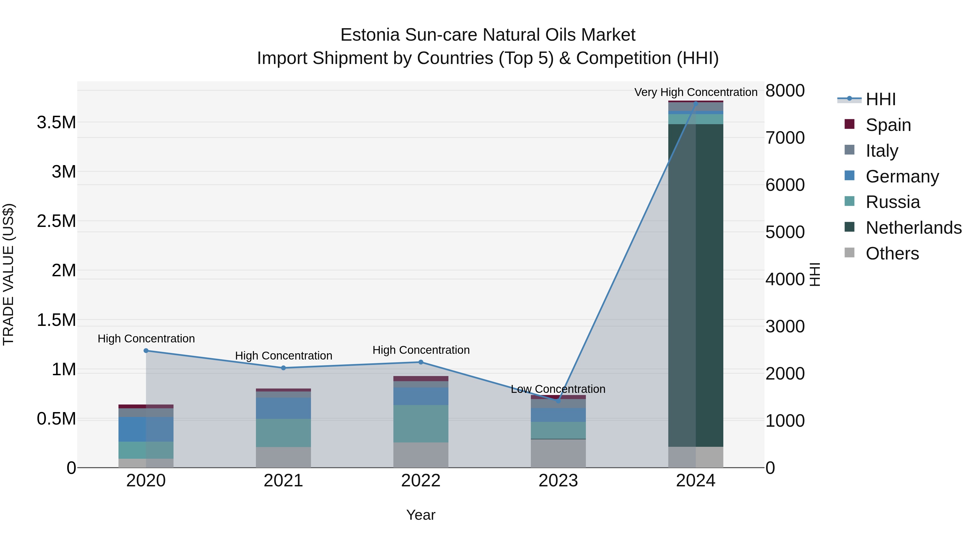Toggle the Spain legend entry

point(878,125)
